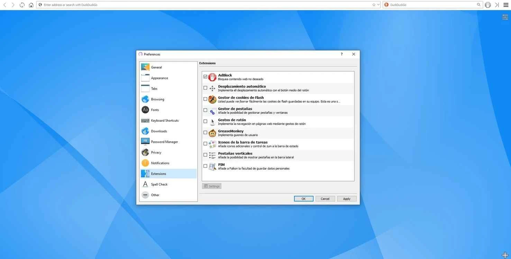Open the Password Manager section

click(x=168, y=142)
